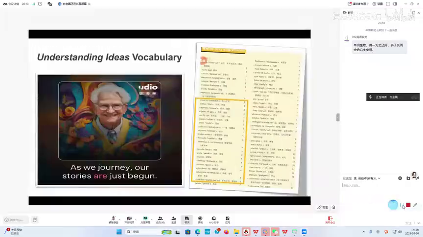
Task: Click the unmute microphone icon (解除静音)
Action: pyautogui.click(x=113, y=219)
